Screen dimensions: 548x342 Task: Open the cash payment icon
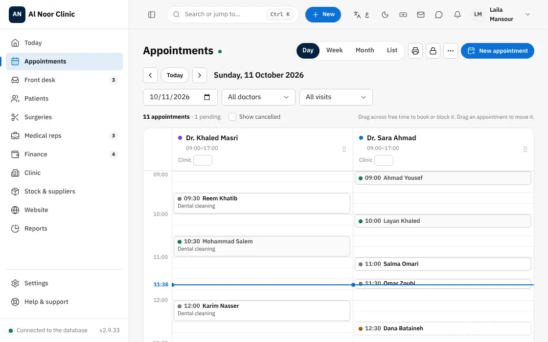coord(403,15)
